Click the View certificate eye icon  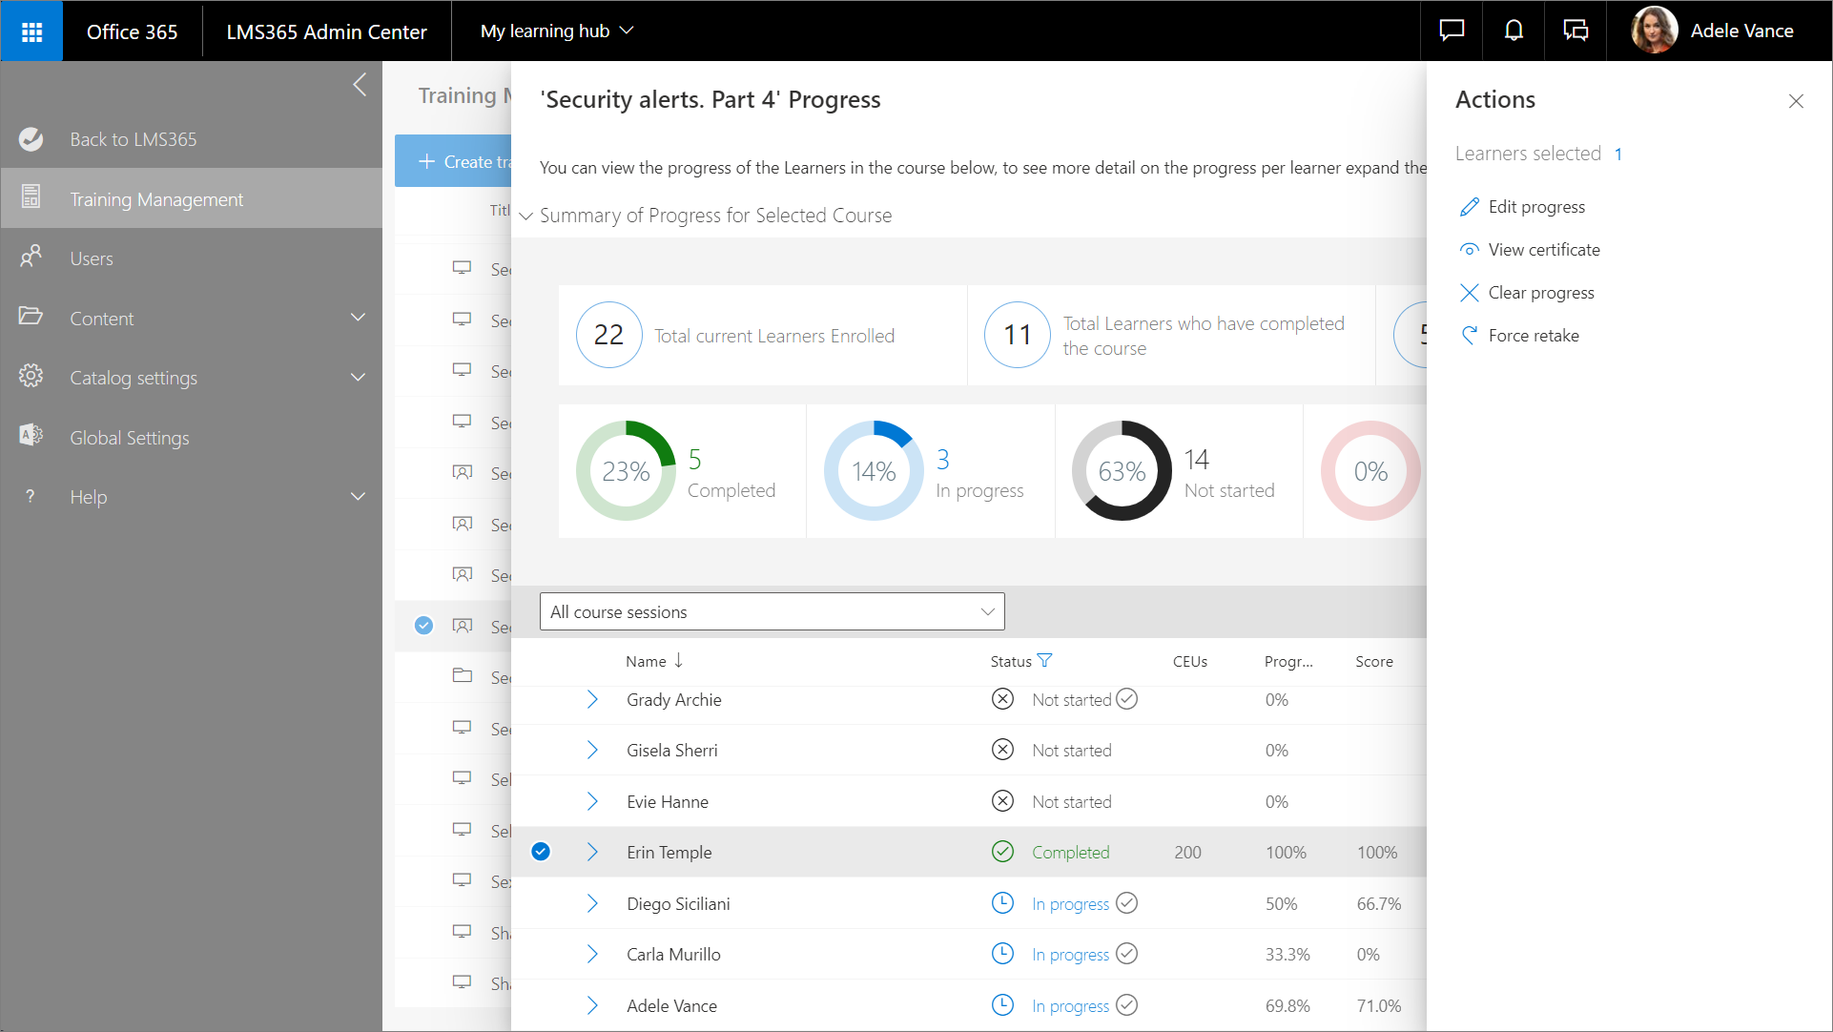tap(1470, 250)
